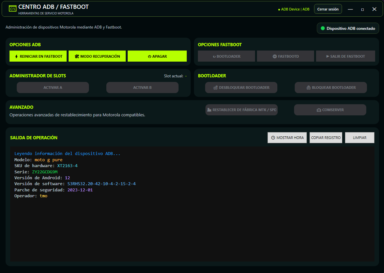Click the green ADB connected status dot
Image resolution: width=384 pixels, height=273 pixels.
(323, 29)
